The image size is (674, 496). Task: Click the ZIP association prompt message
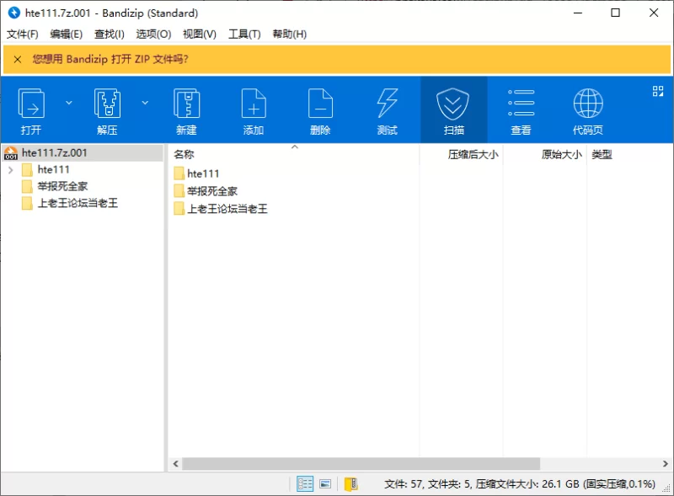pyautogui.click(x=110, y=59)
